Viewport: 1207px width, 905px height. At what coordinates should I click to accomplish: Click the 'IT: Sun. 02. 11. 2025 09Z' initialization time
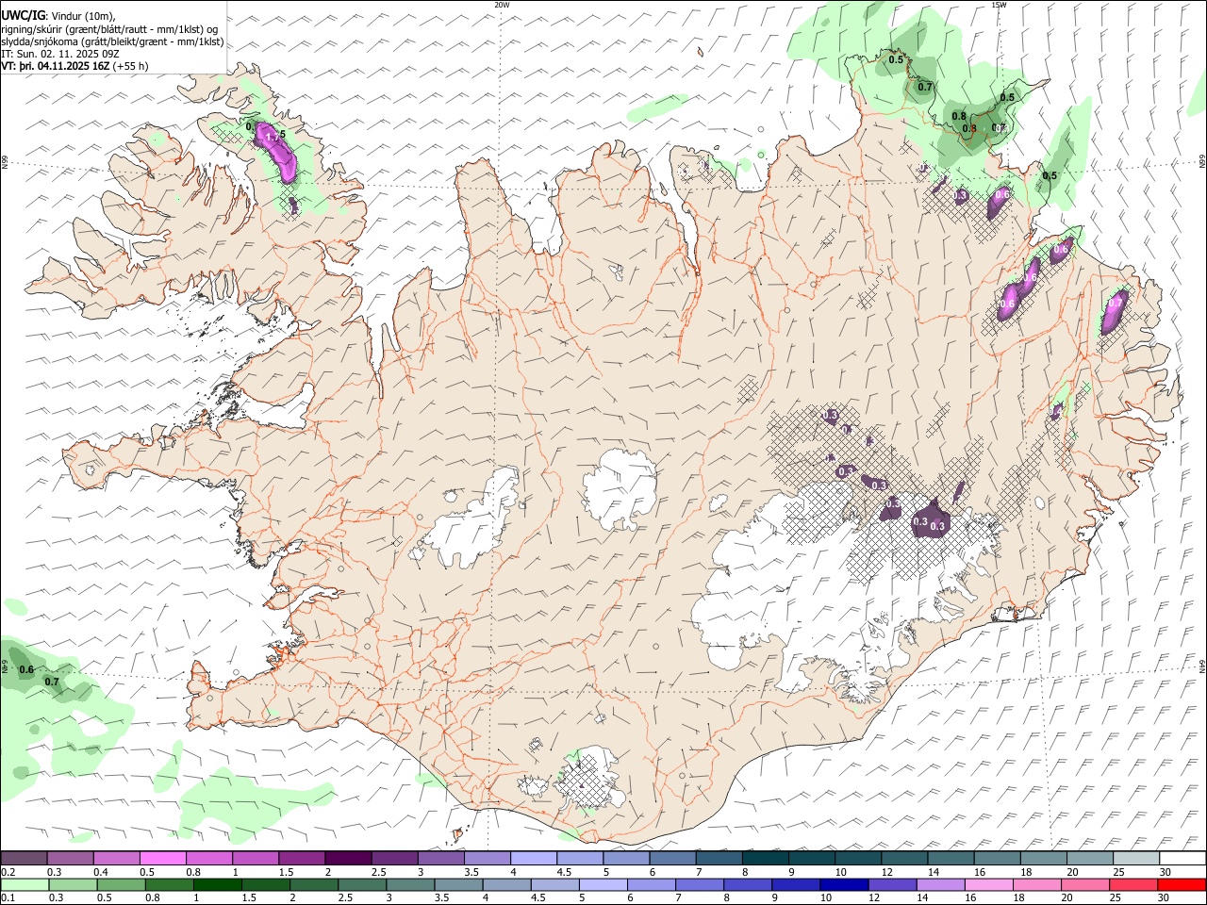(x=60, y=54)
